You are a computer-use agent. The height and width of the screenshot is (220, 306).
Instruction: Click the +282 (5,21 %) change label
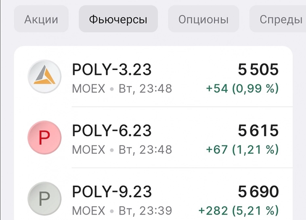point(239,210)
